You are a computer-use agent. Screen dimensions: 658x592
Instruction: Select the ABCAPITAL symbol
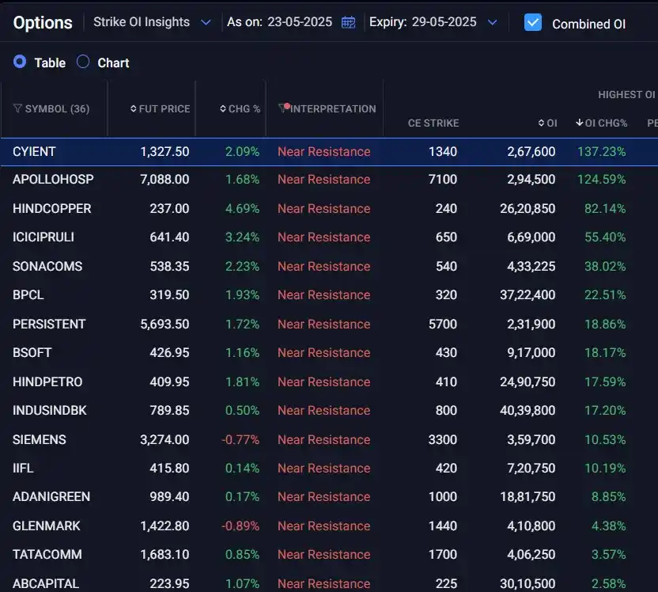[x=46, y=584]
